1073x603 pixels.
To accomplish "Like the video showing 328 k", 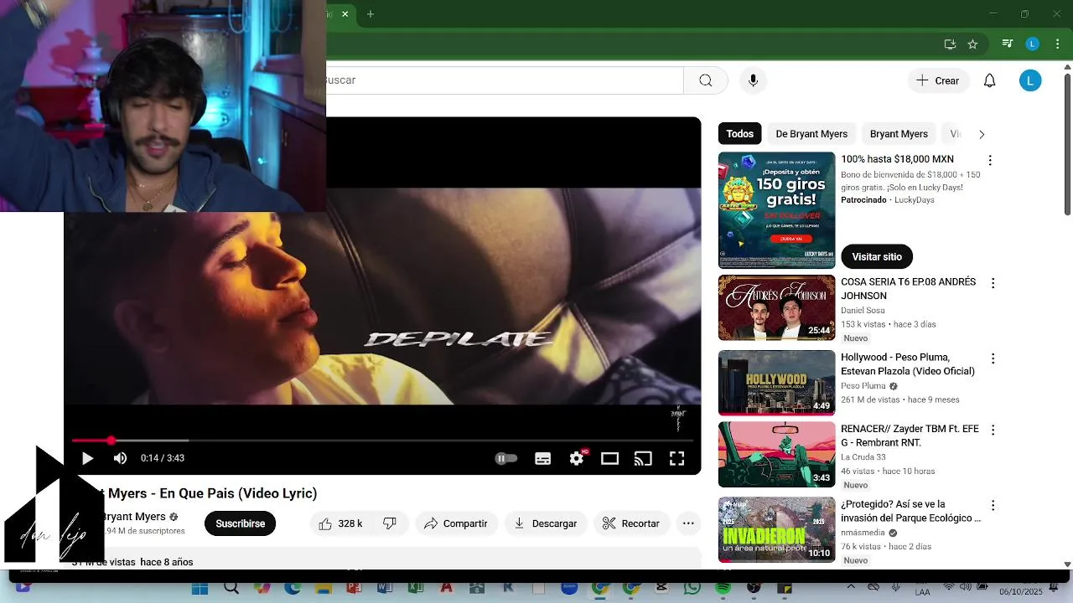I will click(x=340, y=523).
